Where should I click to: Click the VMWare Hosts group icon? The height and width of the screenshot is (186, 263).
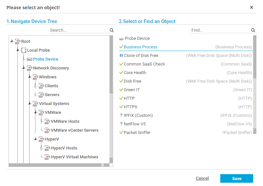point(47,121)
